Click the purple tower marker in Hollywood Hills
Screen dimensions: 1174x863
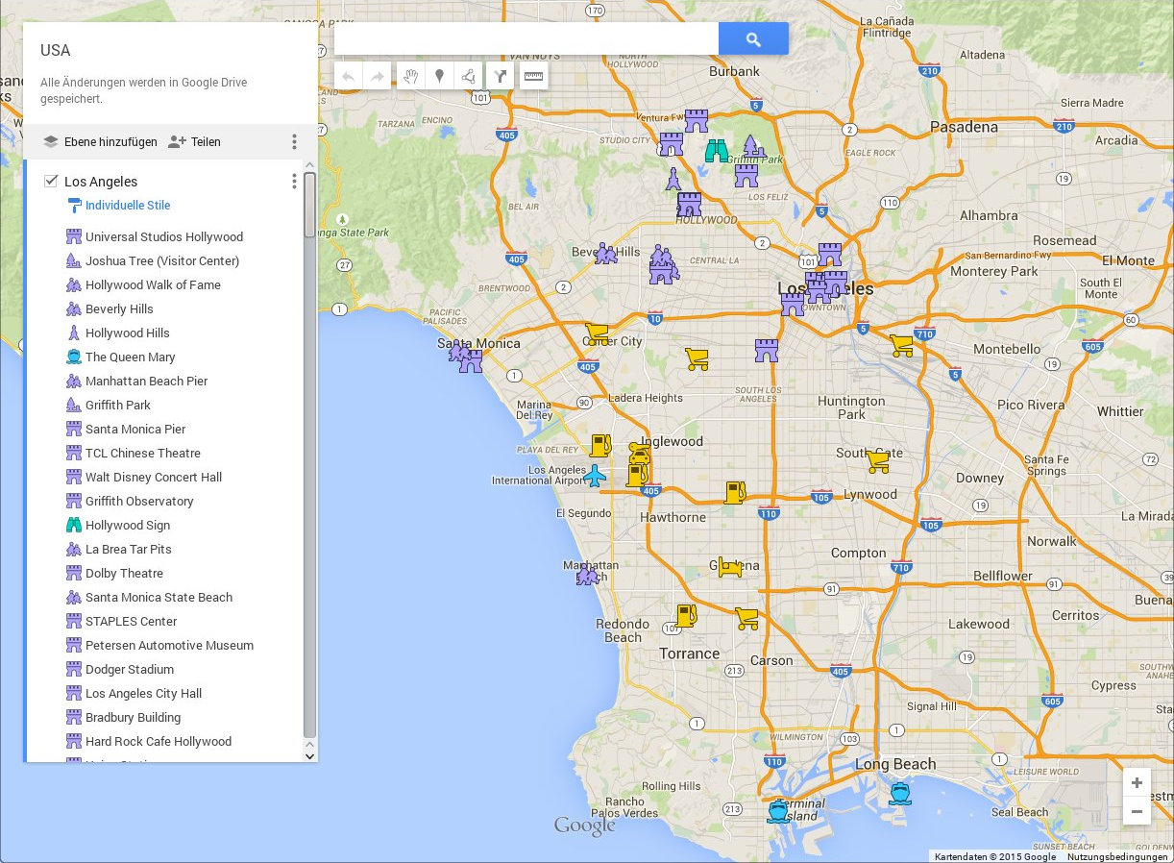click(673, 179)
